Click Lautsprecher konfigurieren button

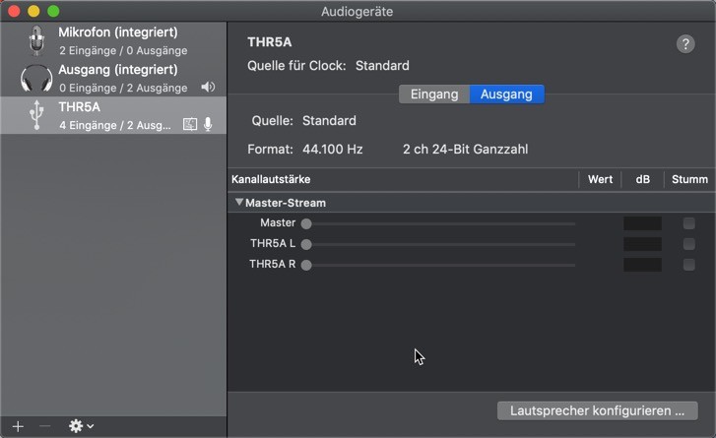click(x=597, y=410)
